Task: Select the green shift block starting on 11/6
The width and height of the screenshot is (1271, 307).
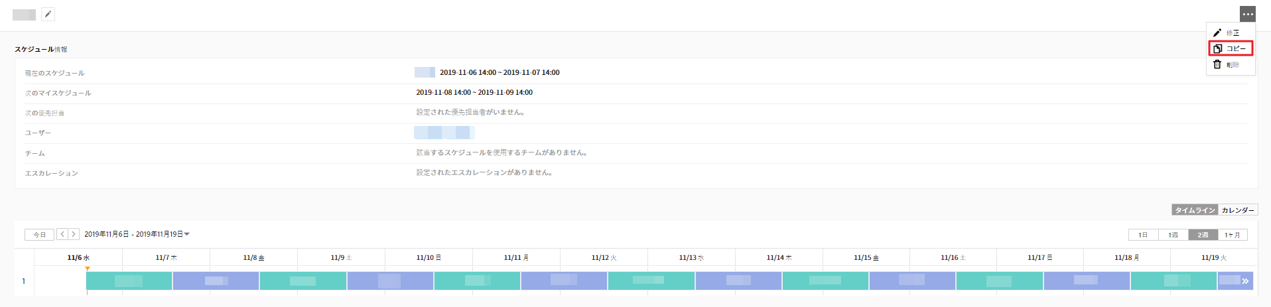Action: click(x=129, y=281)
